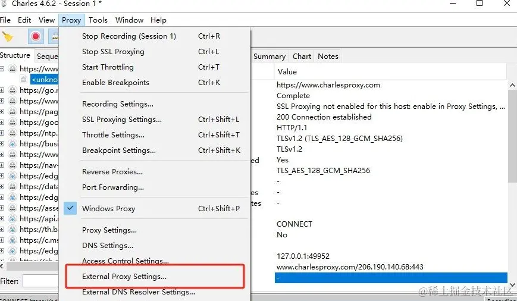Expand the https://data tree node
The width and height of the screenshot is (517, 301).
point(2,186)
